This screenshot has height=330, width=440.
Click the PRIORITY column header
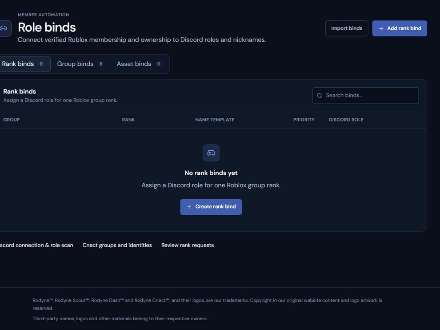(x=304, y=120)
